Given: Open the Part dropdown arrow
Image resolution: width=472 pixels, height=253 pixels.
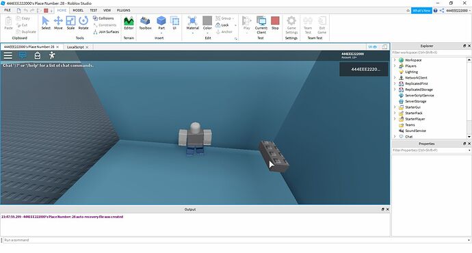Looking at the screenshot, I should [161, 33].
